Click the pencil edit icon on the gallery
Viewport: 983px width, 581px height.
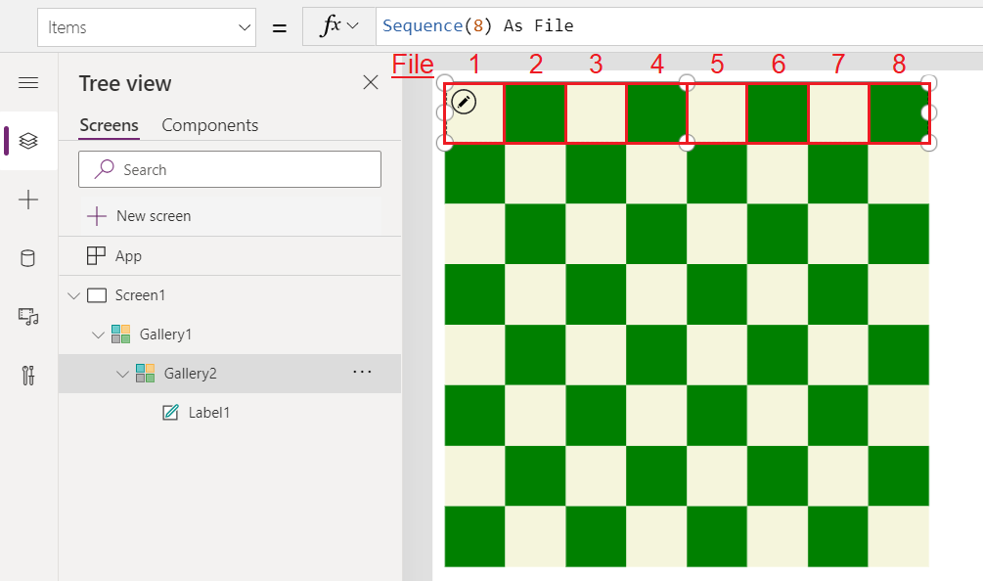(x=464, y=101)
